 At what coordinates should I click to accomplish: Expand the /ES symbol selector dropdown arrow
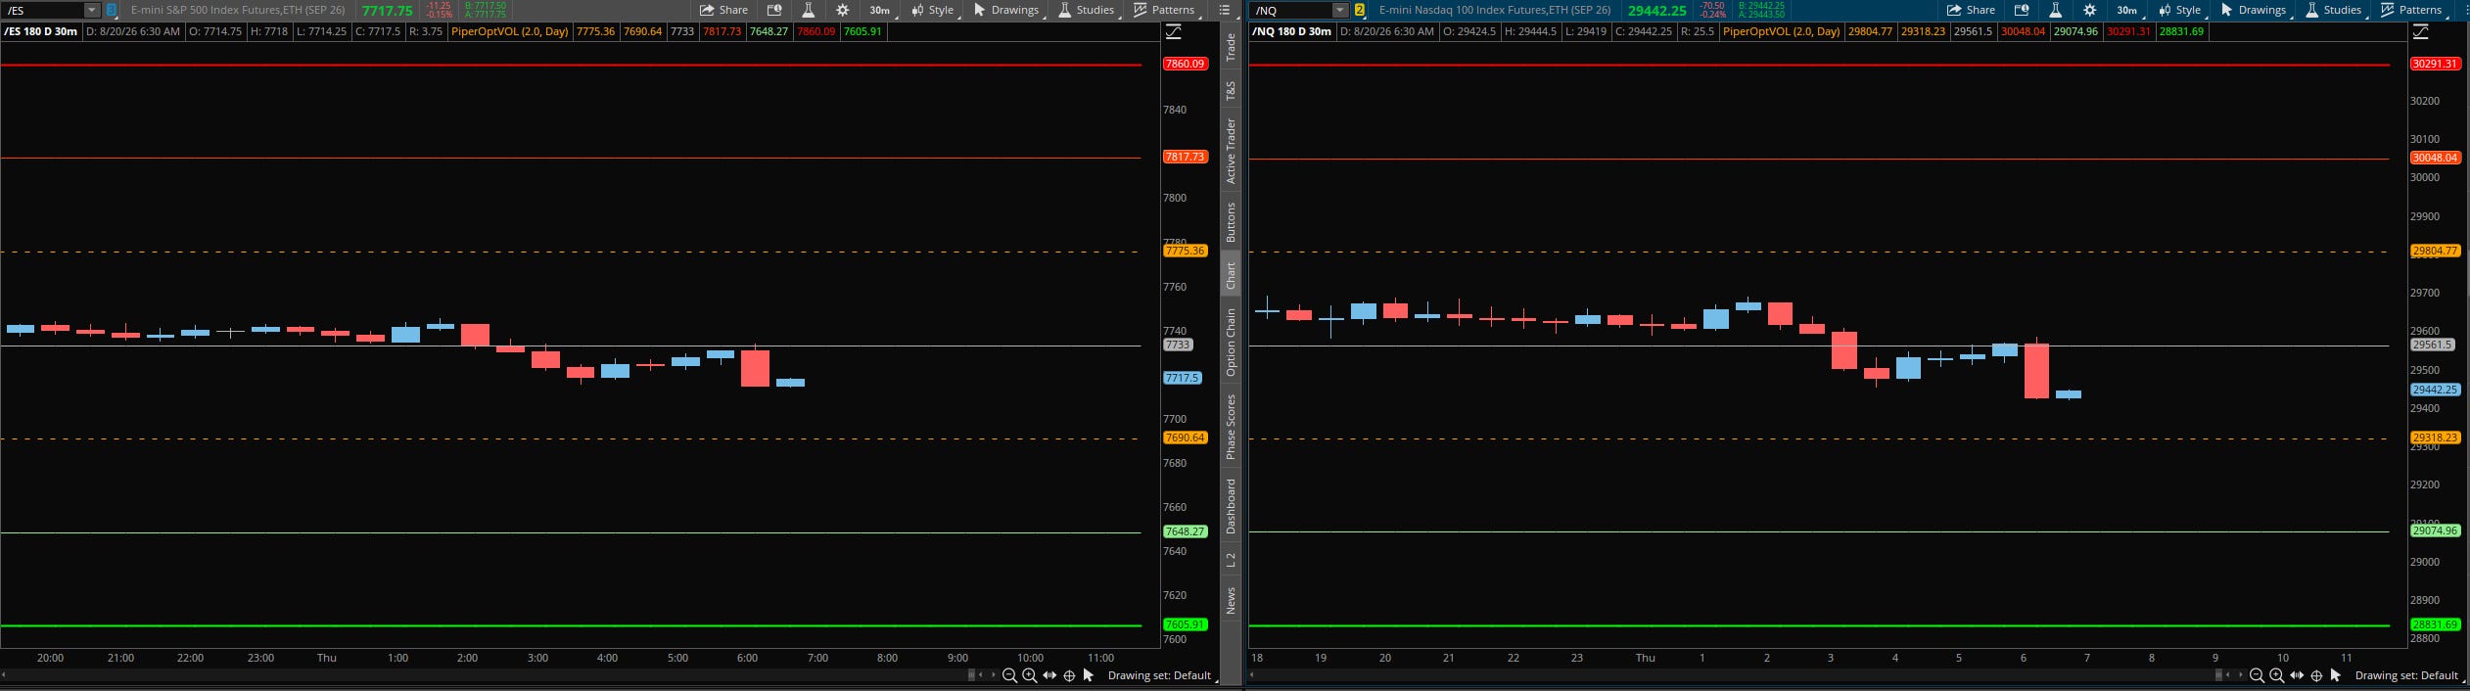click(x=92, y=10)
